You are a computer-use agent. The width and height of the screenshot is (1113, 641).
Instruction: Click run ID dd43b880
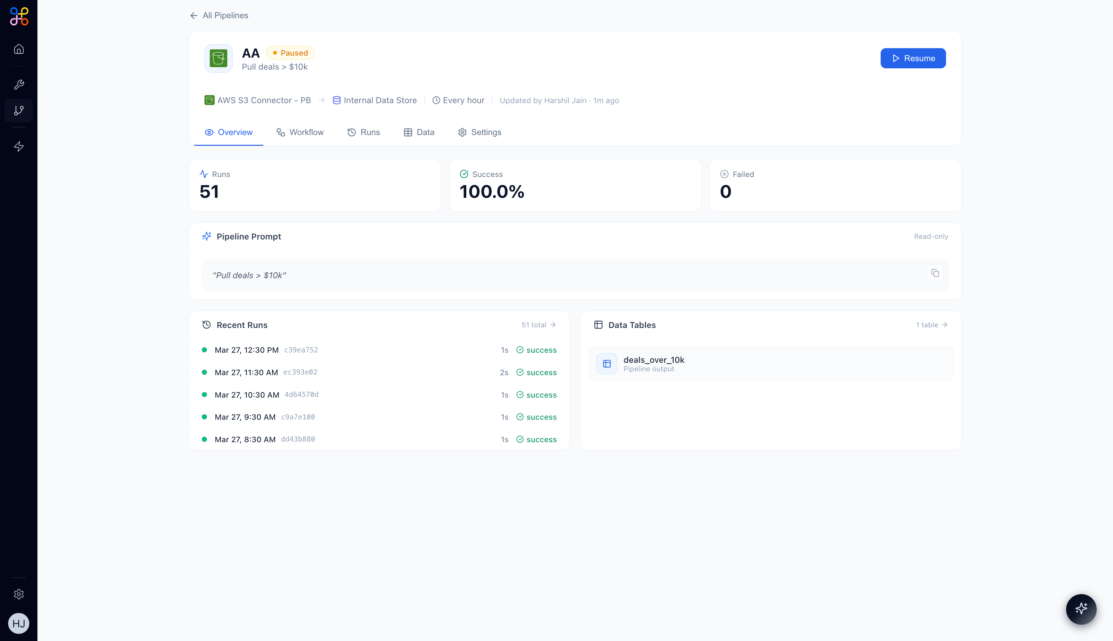298,439
